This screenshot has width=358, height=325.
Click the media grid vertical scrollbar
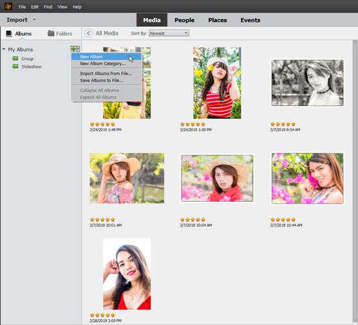[x=355, y=182]
